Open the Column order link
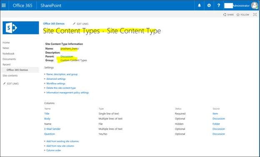 54,150
